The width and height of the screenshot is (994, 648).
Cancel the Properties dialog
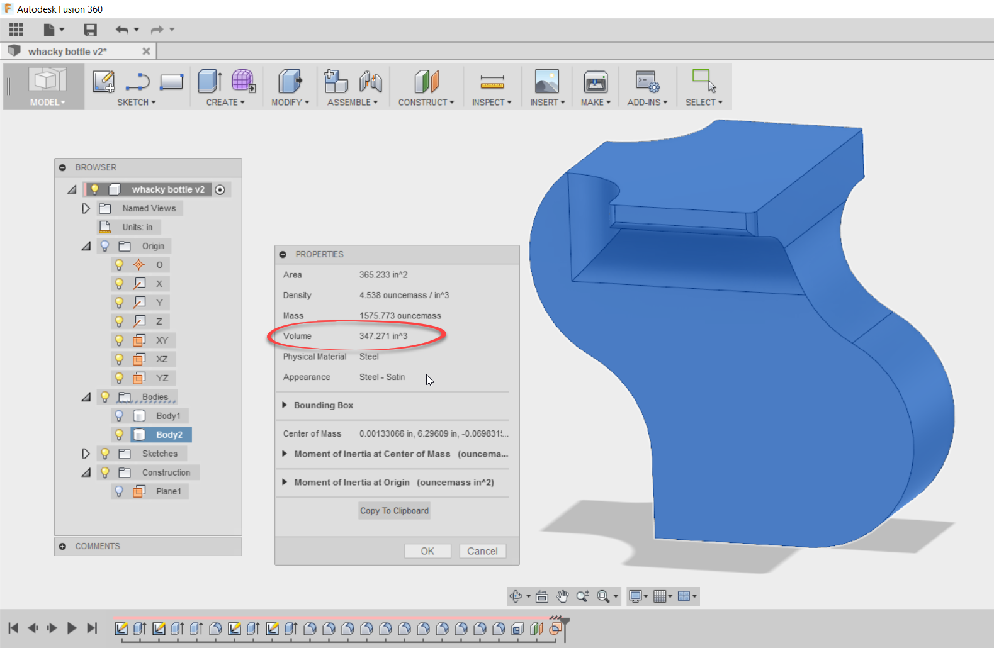click(x=482, y=551)
